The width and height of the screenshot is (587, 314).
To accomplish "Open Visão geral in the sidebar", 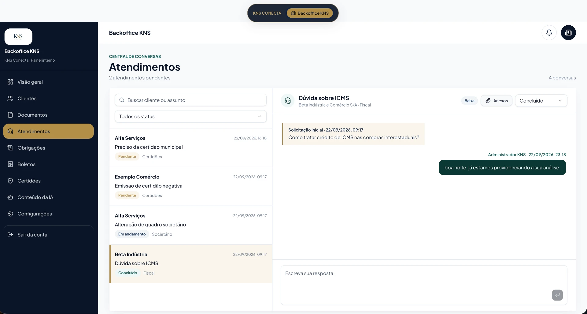I will coord(48,82).
